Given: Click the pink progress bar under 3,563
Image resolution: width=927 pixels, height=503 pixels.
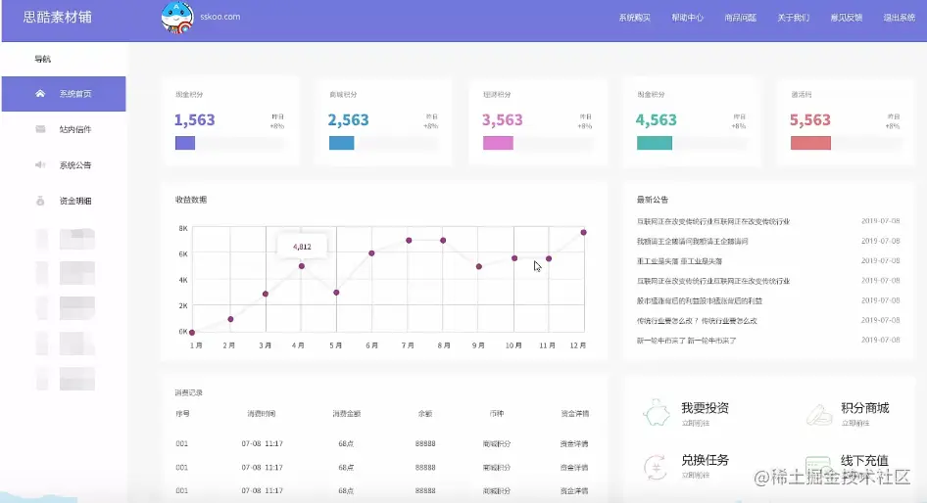Looking at the screenshot, I should coord(498,143).
